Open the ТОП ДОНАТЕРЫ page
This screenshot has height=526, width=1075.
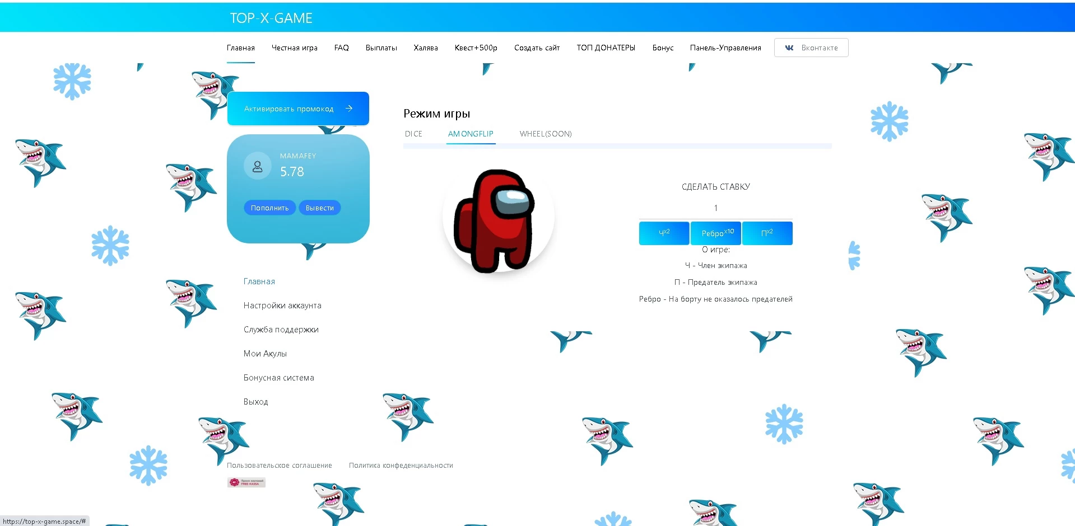coord(606,48)
